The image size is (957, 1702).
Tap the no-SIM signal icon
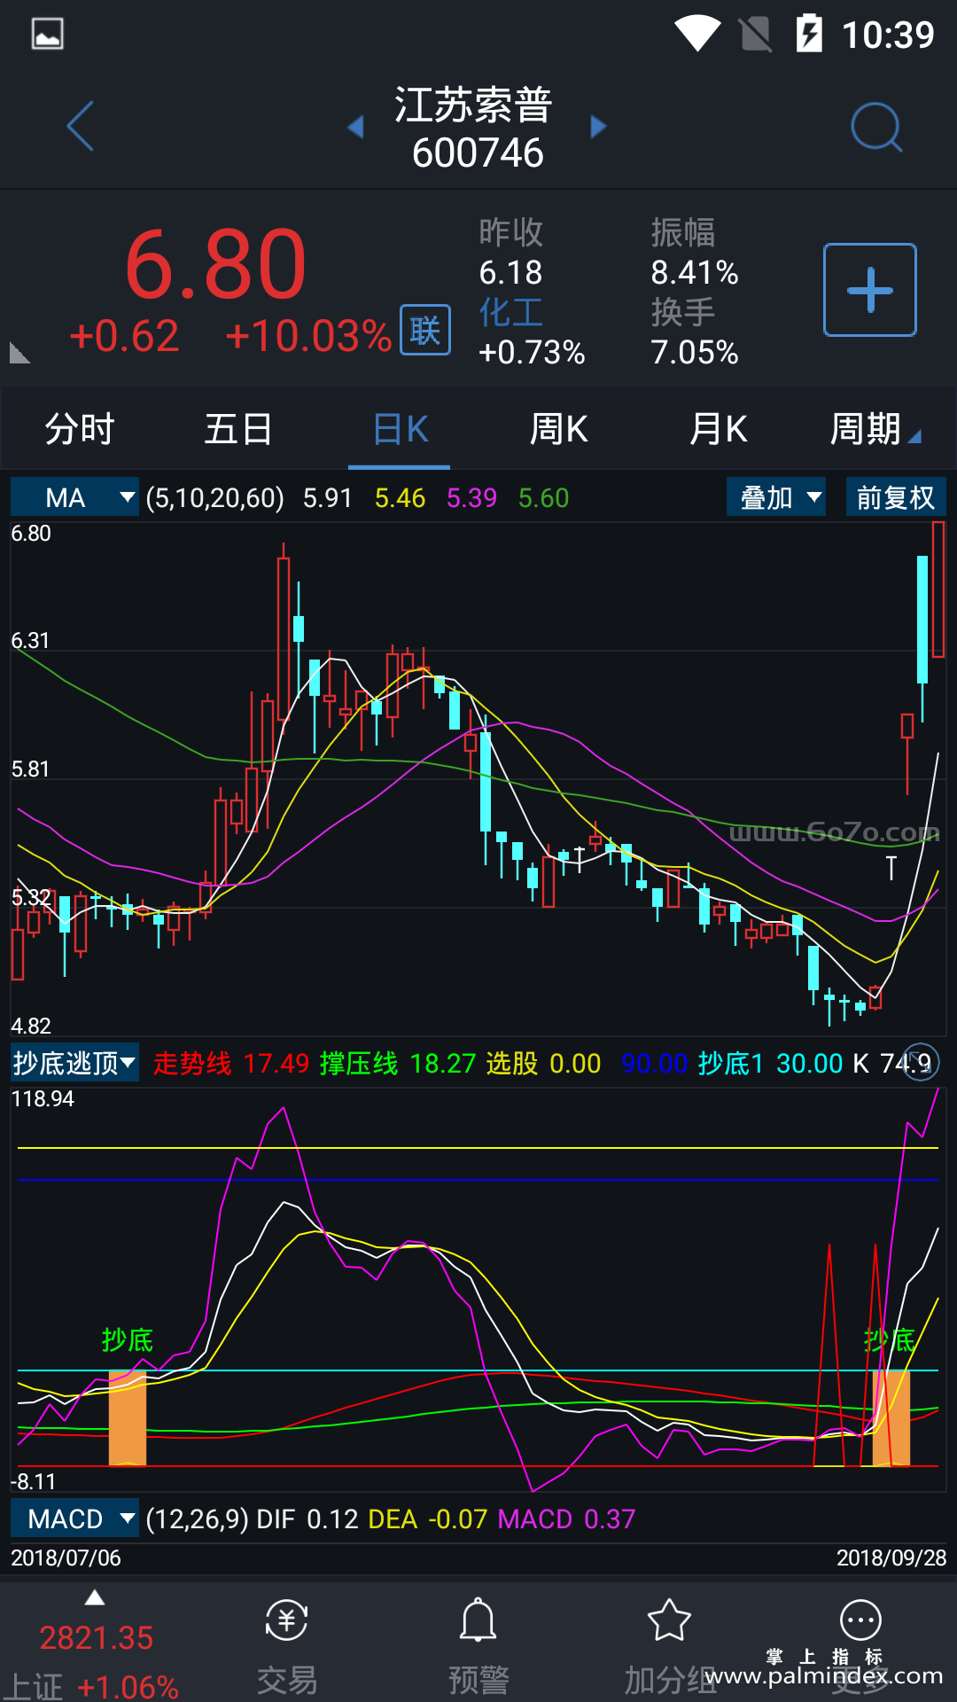755,34
